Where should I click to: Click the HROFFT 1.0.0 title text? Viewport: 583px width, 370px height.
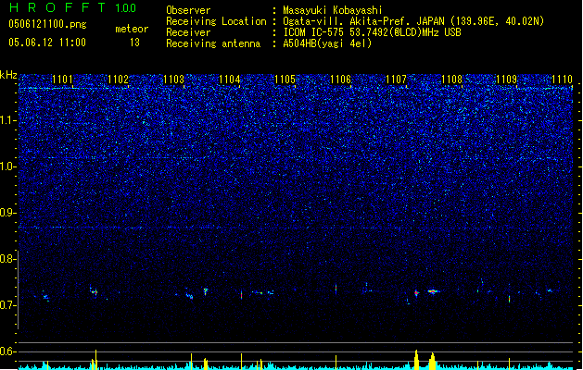coord(72,7)
